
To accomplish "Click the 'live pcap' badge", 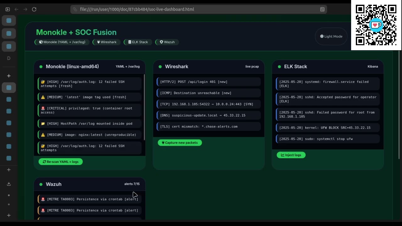I will [252, 67].
